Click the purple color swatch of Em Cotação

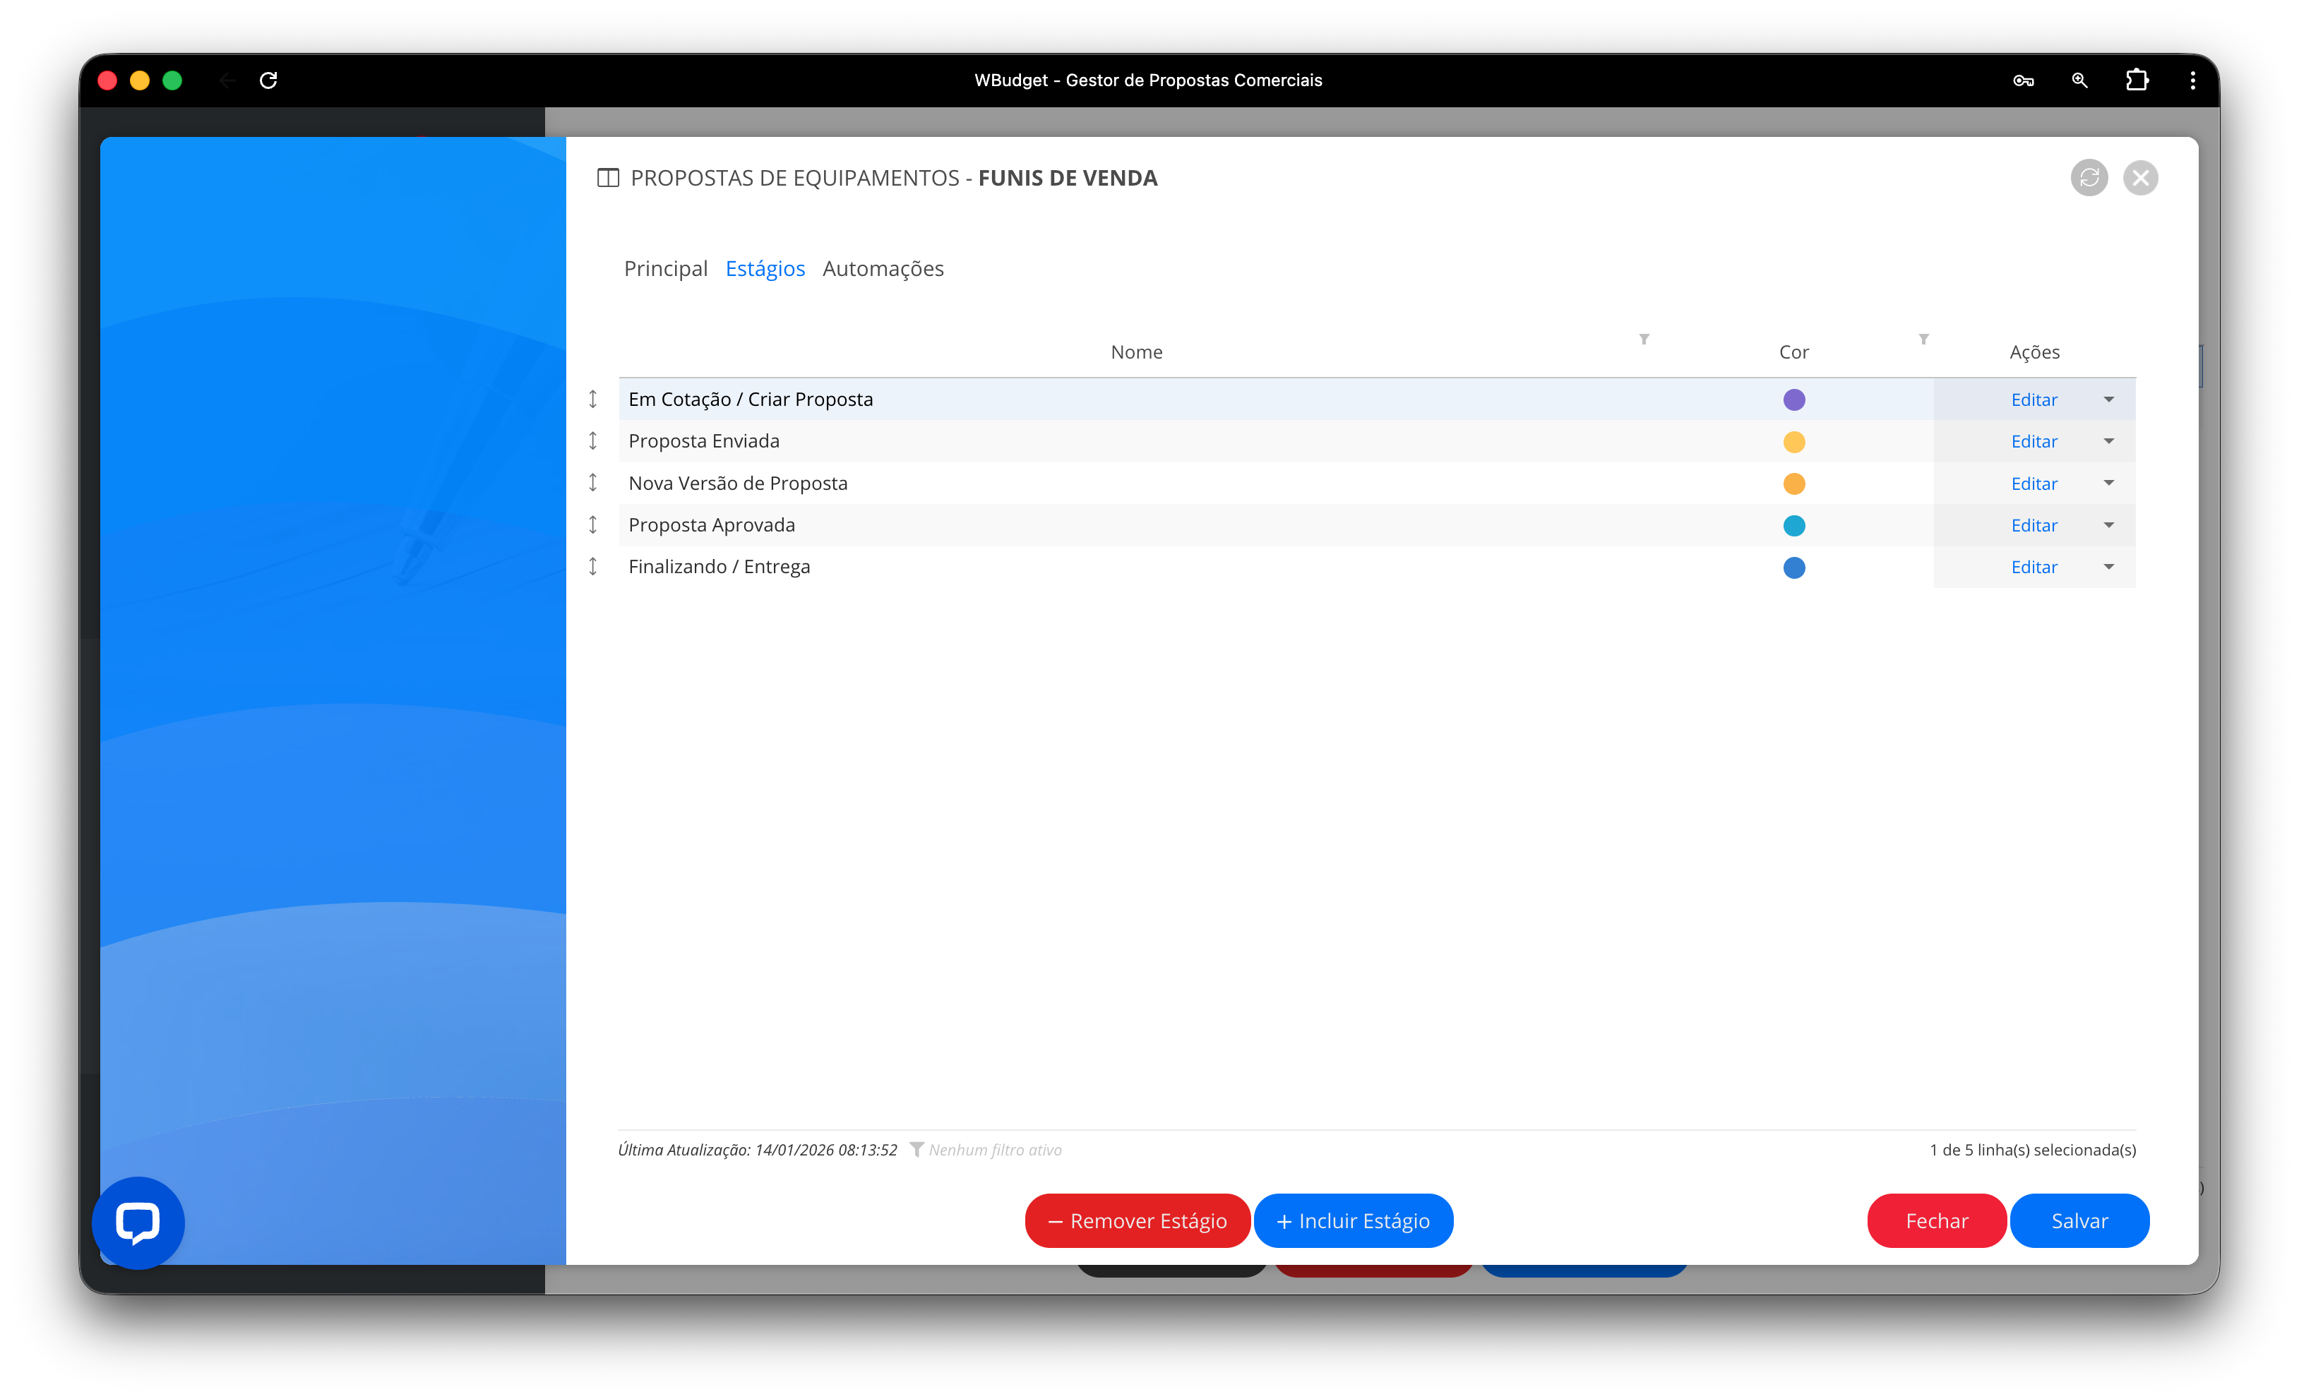click(1793, 400)
